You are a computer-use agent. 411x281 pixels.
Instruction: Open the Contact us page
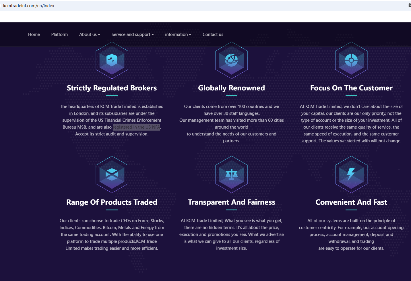[x=213, y=34]
